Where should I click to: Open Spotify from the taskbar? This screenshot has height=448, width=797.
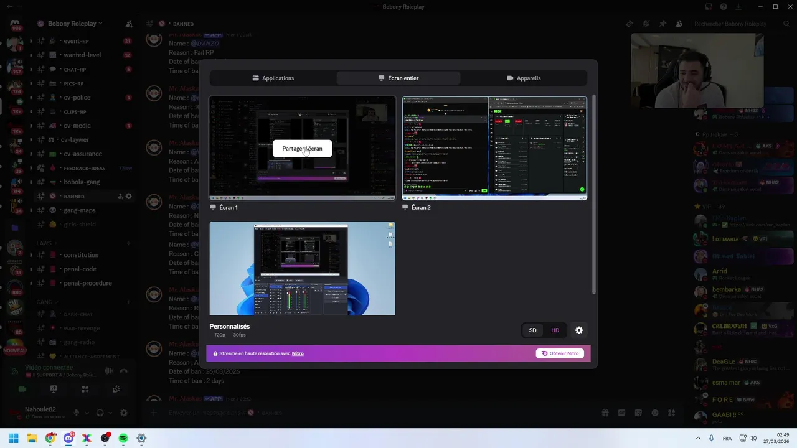[123, 438]
